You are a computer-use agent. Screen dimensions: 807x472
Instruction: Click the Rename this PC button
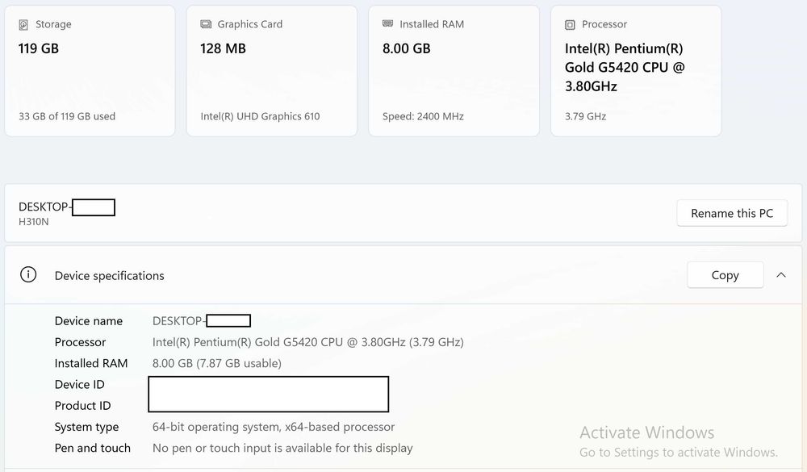point(732,214)
